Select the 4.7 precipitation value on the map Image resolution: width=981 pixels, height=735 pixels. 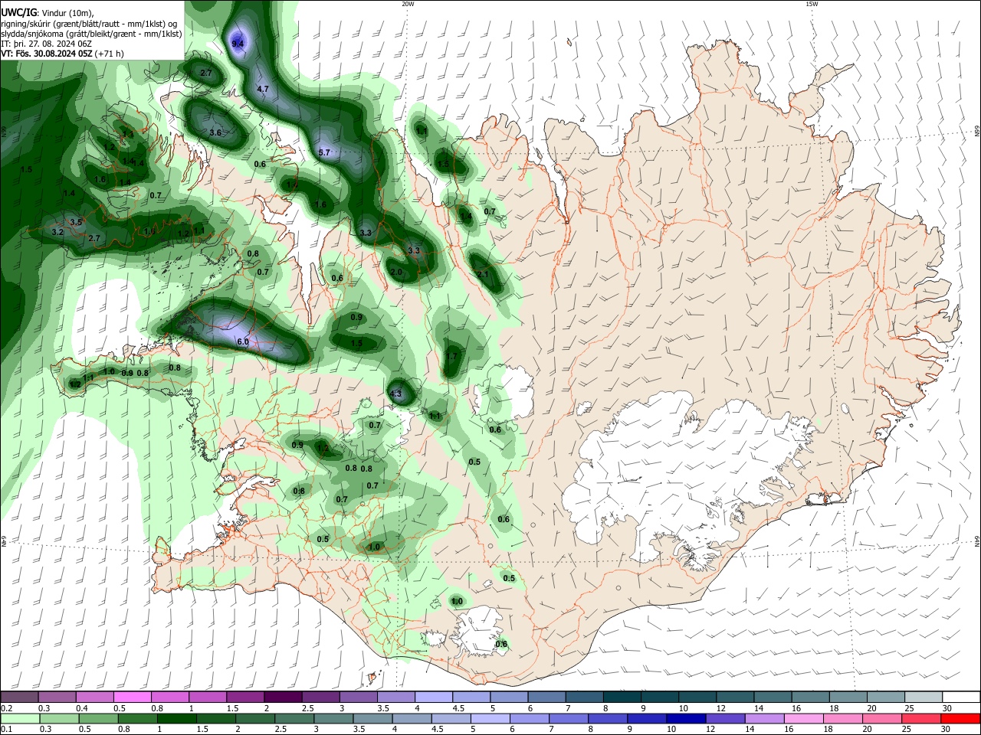(263, 90)
